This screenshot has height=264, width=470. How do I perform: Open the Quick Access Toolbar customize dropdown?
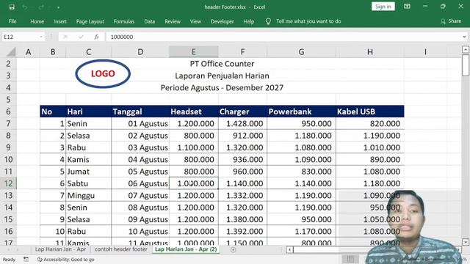coord(58,7)
